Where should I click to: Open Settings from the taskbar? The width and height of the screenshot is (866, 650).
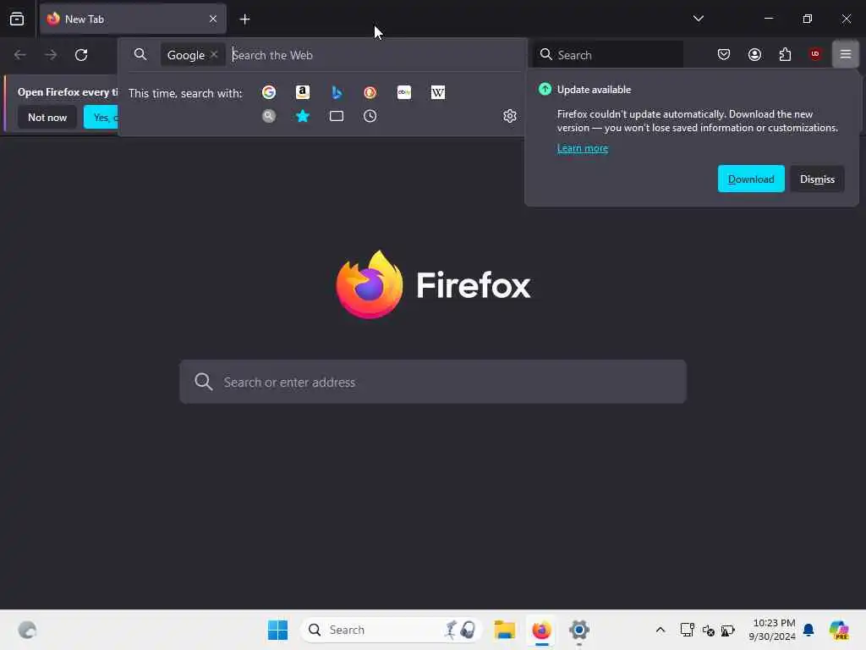(x=578, y=630)
